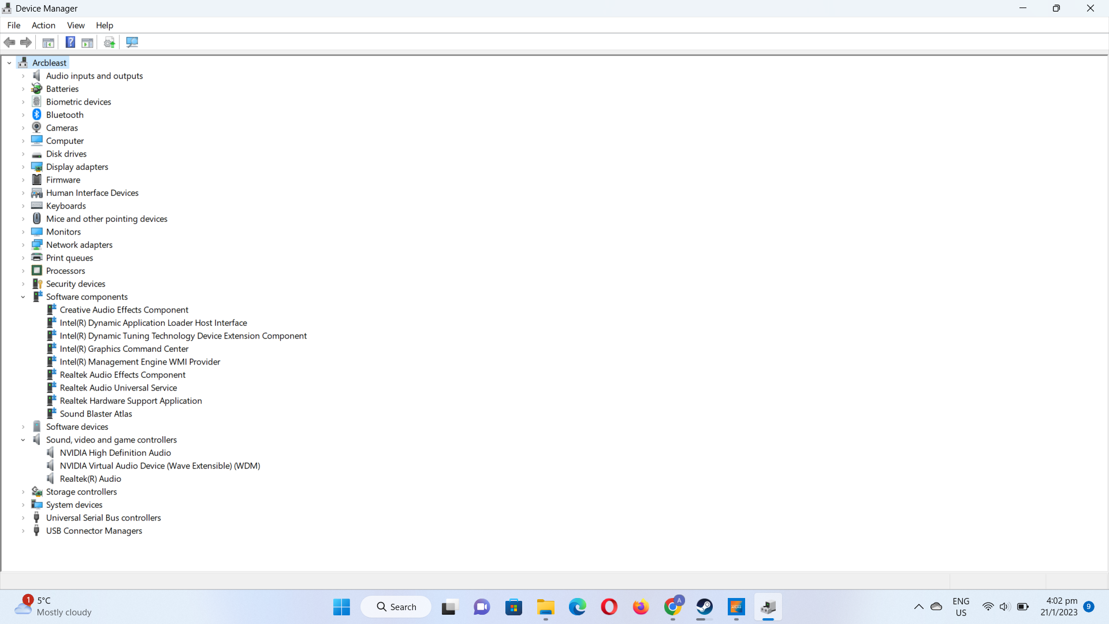Switch the ENG US input language
Viewport: 1109px width, 624px height.
pos(961,607)
